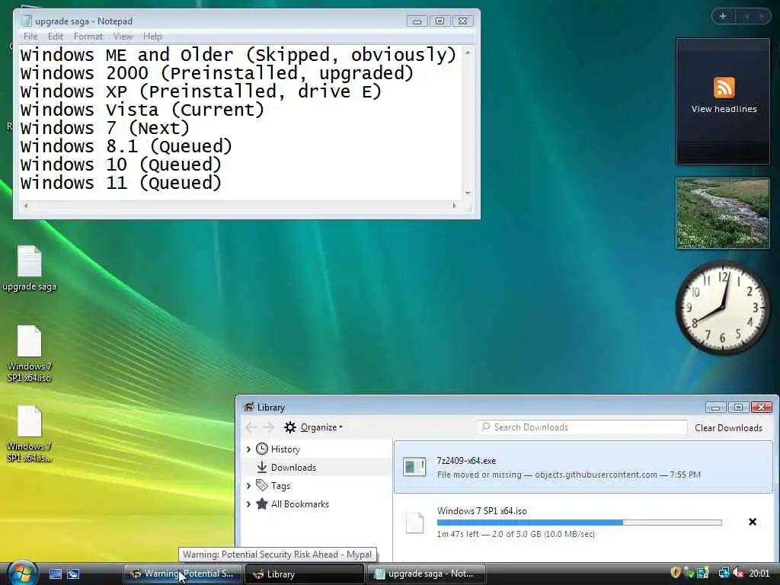Expand the History tree node arrow

248,449
